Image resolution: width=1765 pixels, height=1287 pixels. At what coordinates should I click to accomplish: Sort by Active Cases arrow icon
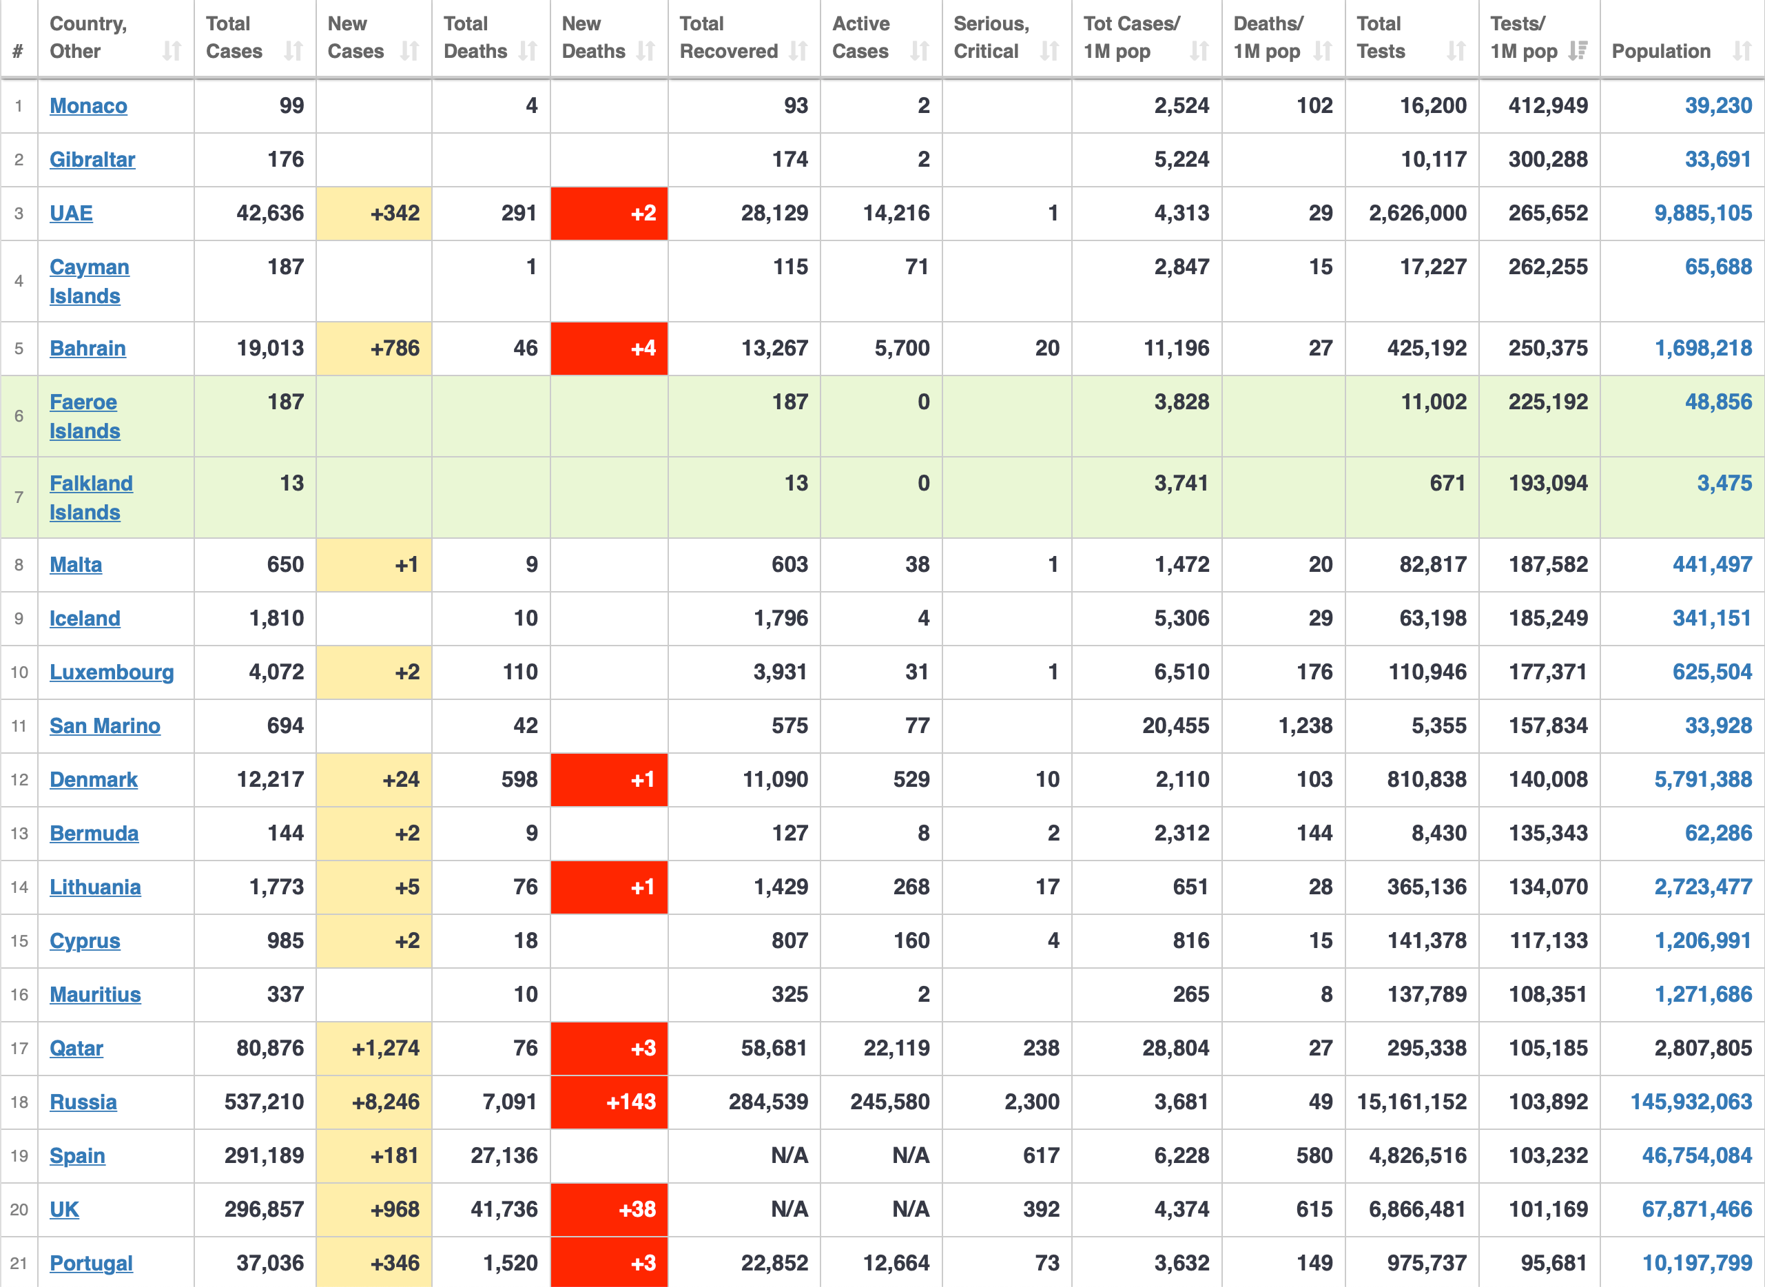920,52
